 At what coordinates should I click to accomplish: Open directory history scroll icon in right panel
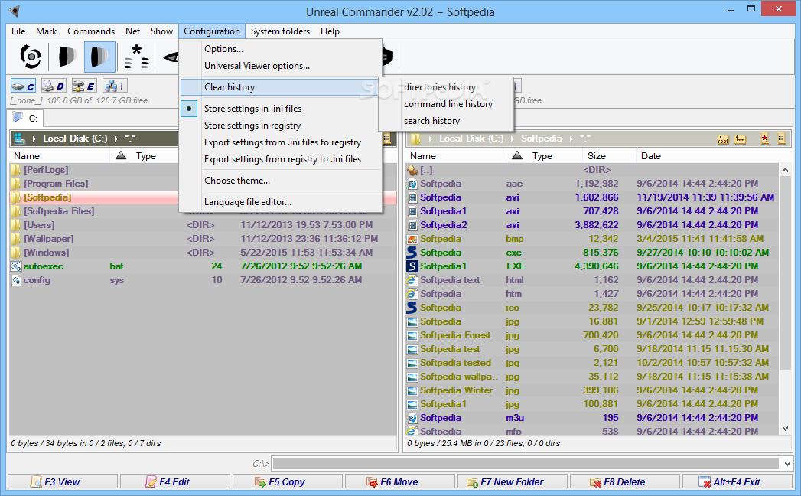point(782,139)
